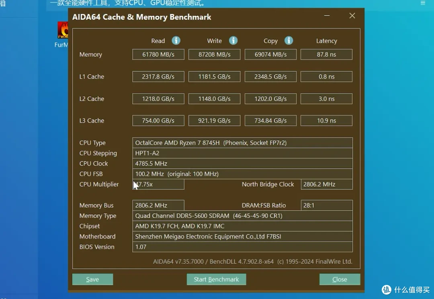This screenshot has width=434, height=299.
Task: Click the BIOS Version field 1.07
Action: tap(242, 247)
